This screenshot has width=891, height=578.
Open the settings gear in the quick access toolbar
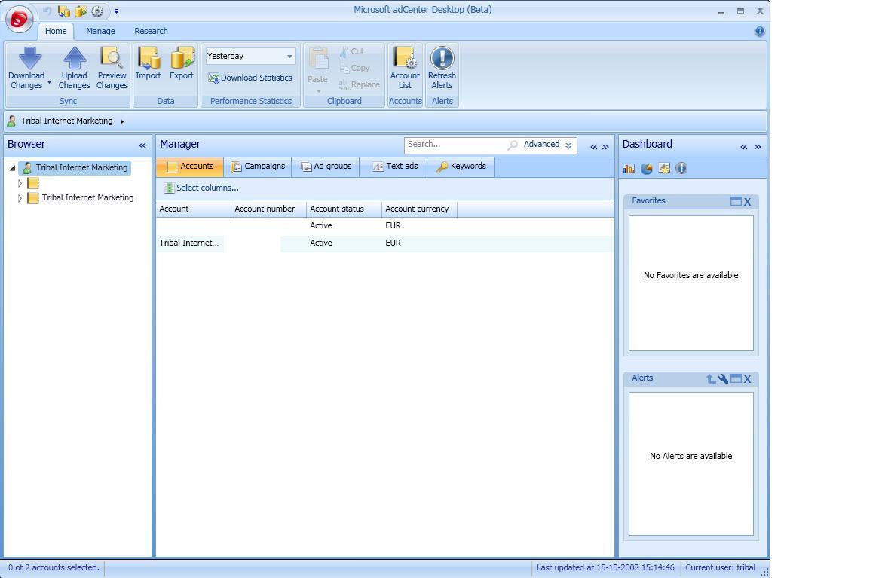(97, 11)
